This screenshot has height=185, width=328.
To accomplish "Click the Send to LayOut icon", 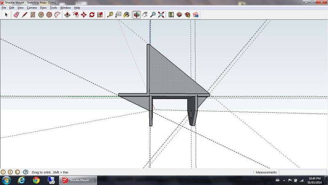I will coord(196,15).
